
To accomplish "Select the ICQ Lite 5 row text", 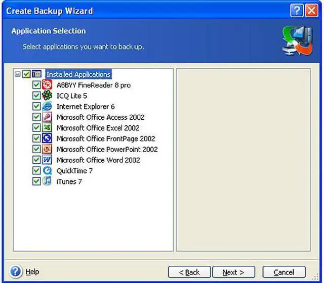I will pyautogui.click(x=72, y=96).
